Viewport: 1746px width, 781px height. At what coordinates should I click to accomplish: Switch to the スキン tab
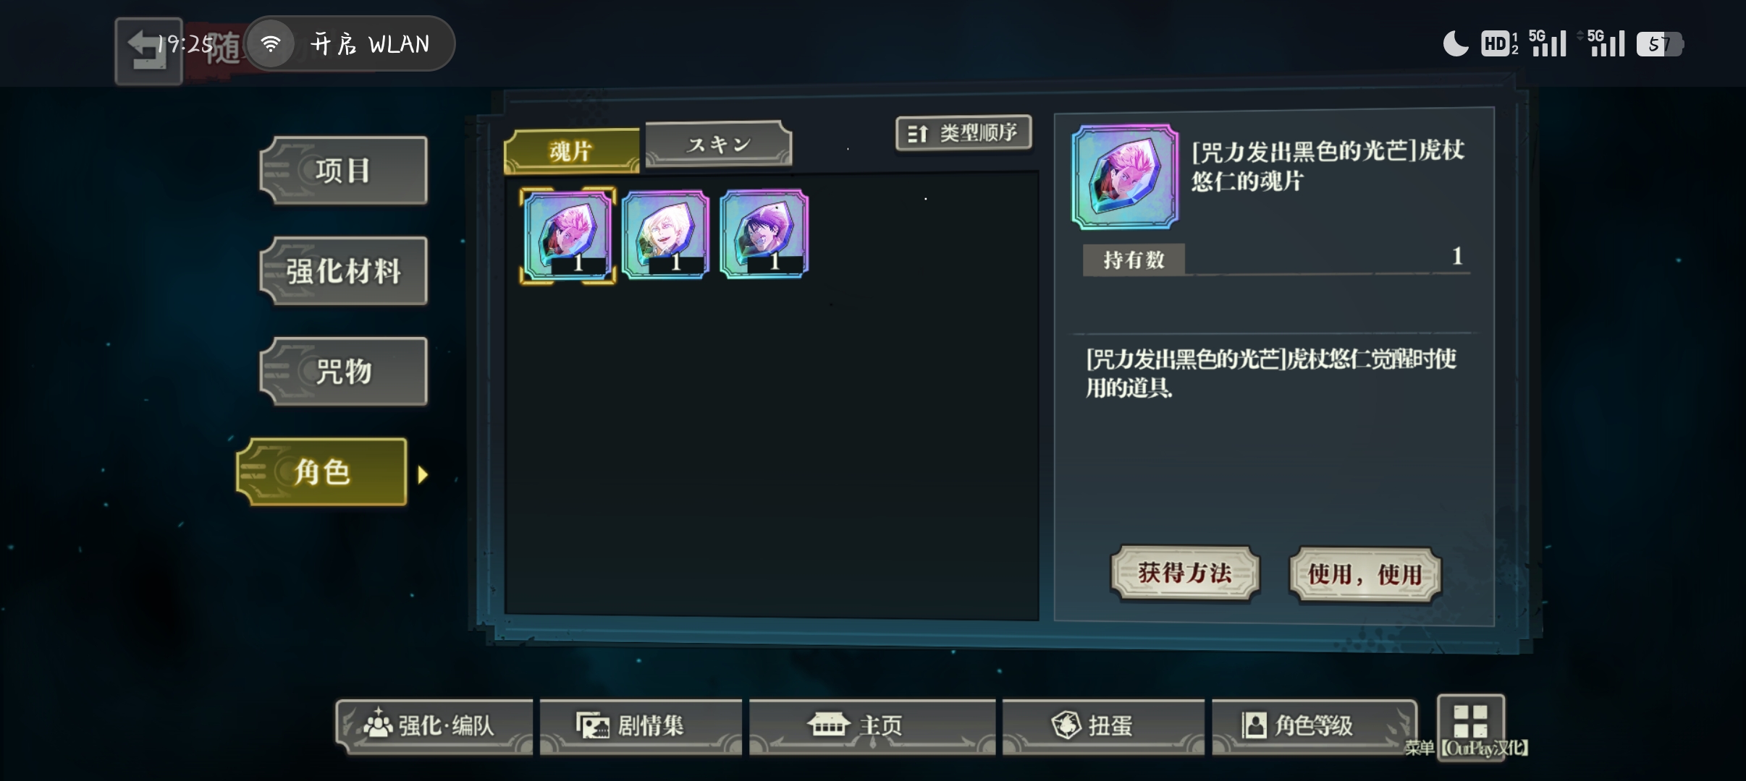click(x=718, y=144)
